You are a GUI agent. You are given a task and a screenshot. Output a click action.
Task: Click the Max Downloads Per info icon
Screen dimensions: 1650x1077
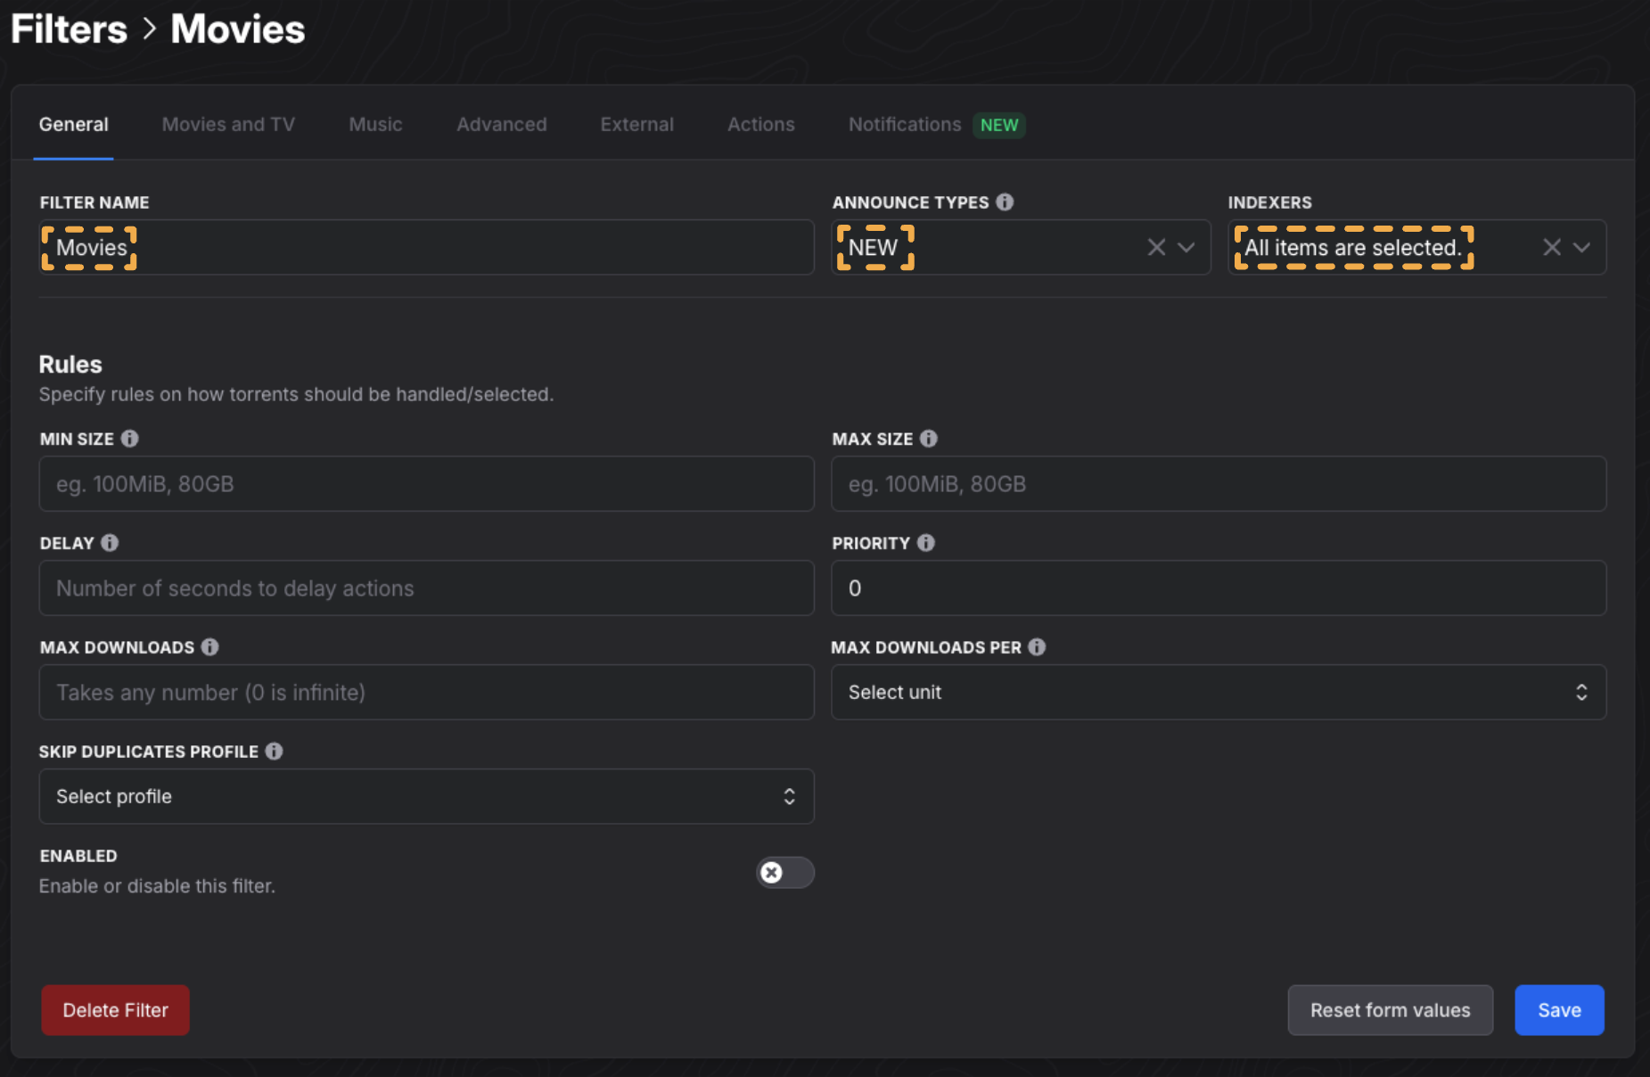click(1036, 647)
